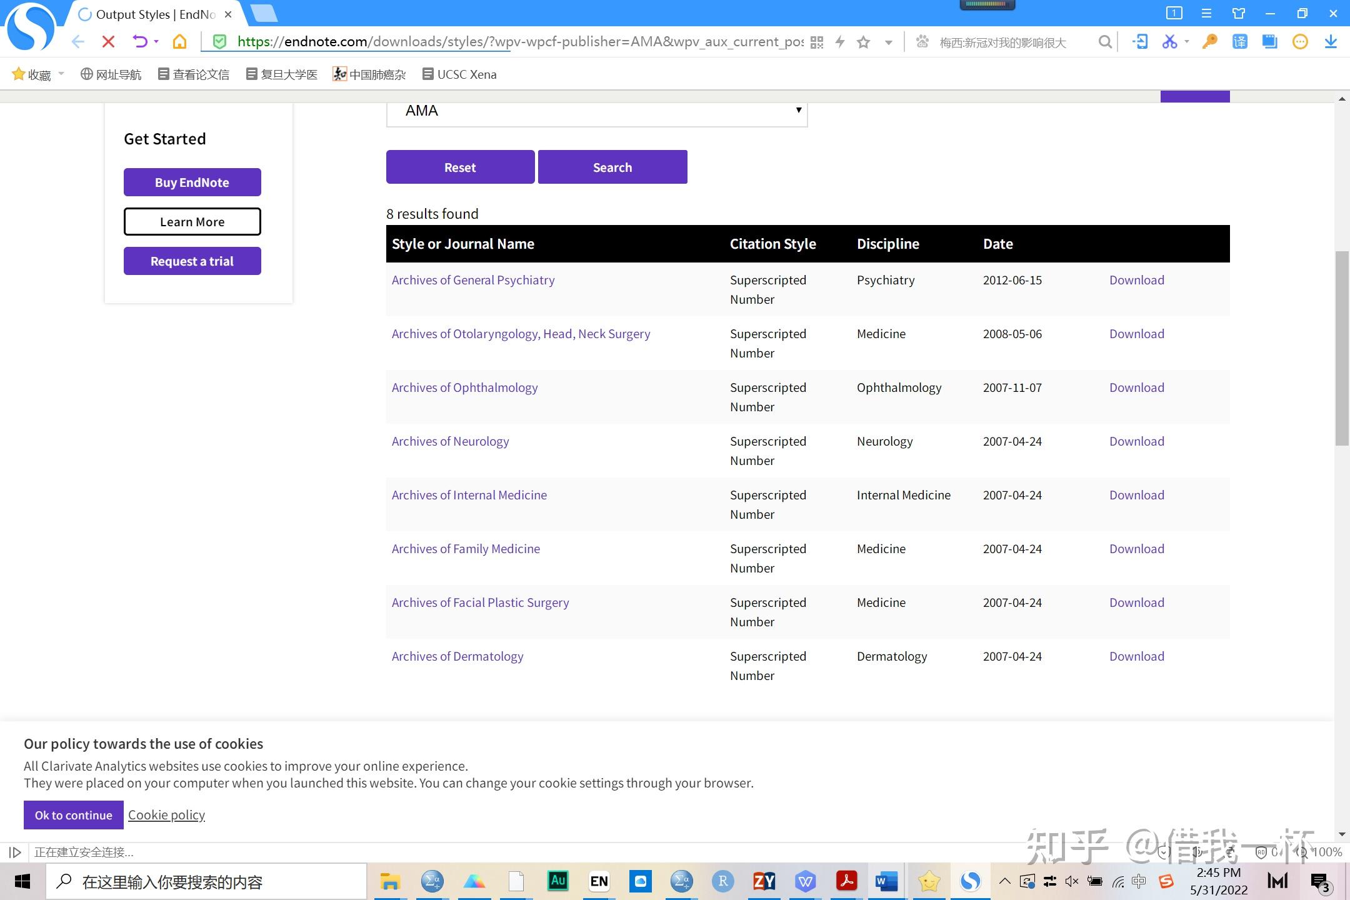Open the scissors screenshot tool

click(1169, 42)
